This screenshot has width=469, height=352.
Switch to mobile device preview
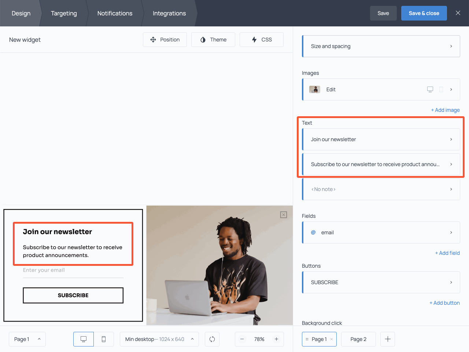[x=104, y=339]
